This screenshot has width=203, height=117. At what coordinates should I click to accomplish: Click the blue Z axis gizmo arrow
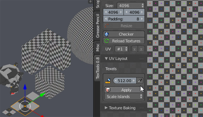(25, 87)
